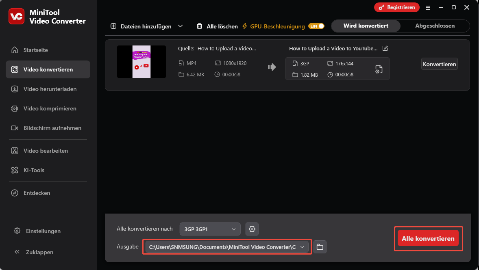
Task: Click Alle konvertieren red button
Action: pyautogui.click(x=428, y=238)
